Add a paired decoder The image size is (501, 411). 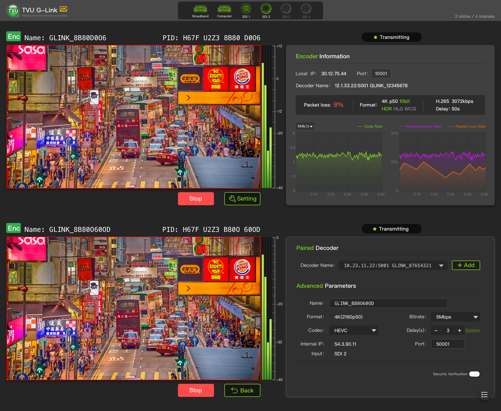466,265
